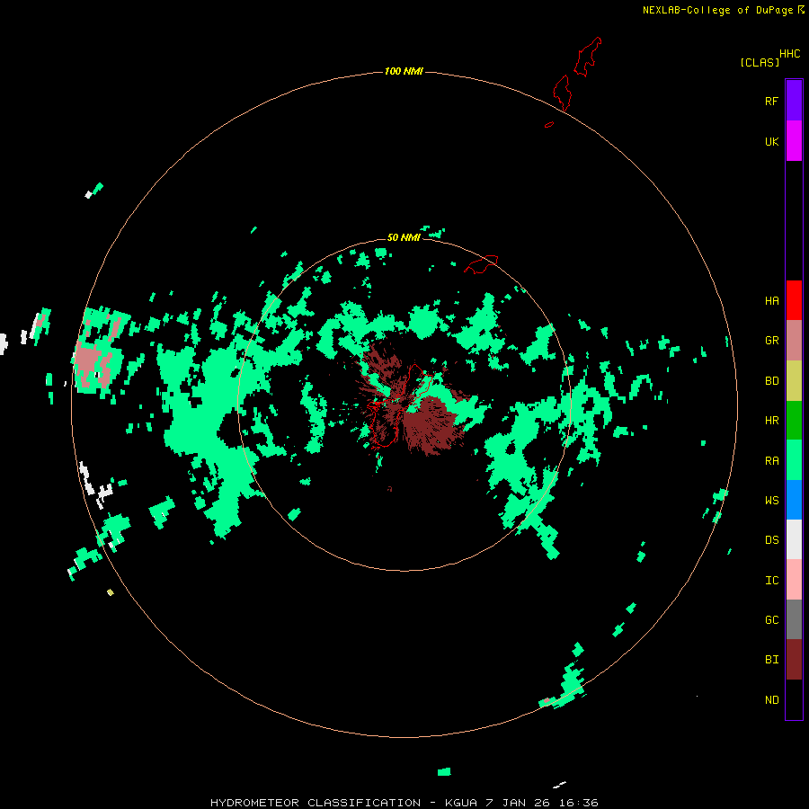Viewport: 809px width, 809px height.
Task: Click the DS white legend swatch
Action: [x=794, y=539]
